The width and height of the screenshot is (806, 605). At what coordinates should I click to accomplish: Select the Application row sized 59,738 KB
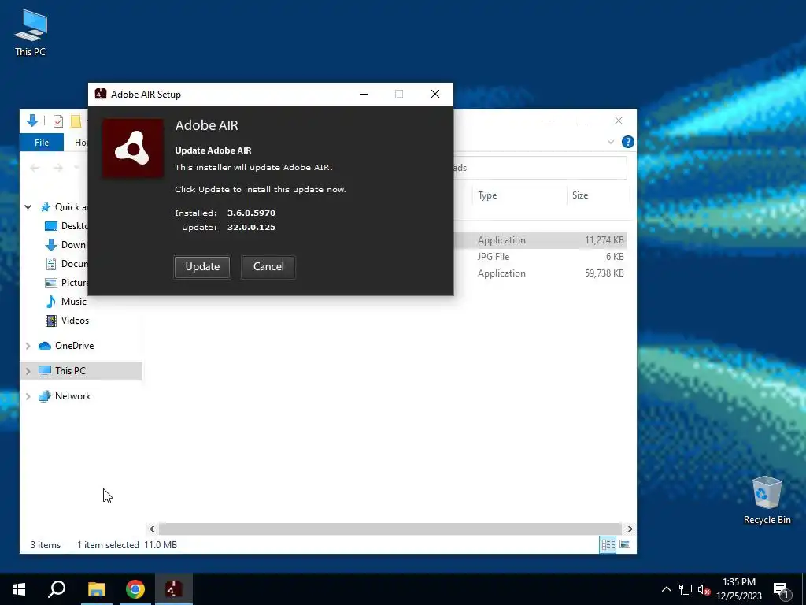(541, 273)
